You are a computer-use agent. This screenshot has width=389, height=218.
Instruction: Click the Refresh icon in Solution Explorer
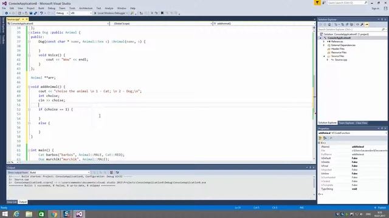tap(343, 24)
